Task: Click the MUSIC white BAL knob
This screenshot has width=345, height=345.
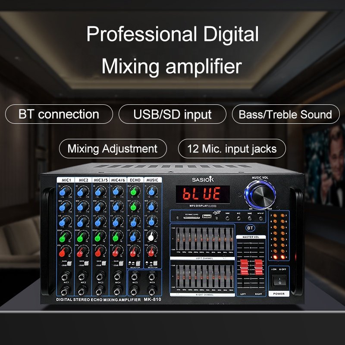Action: 152,236
